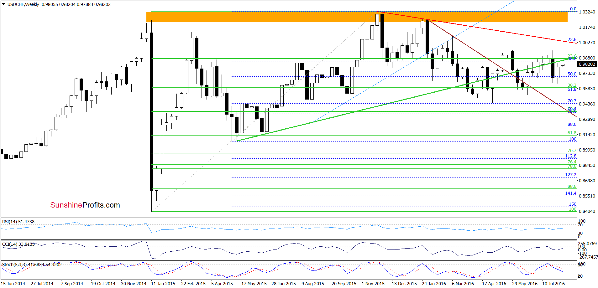Select the blue 150 Fibonacci extension label
Viewport: 598px width, 288px height.
click(x=573, y=204)
